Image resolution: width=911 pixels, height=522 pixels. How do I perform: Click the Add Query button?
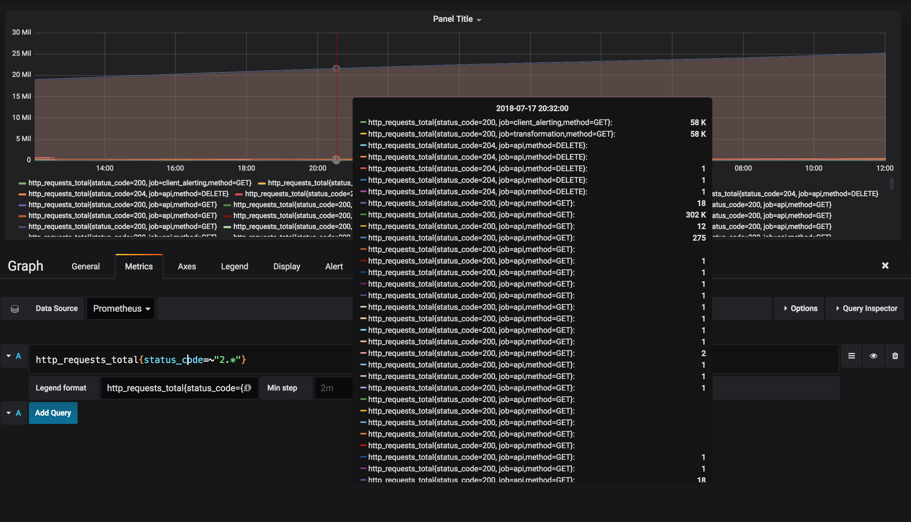(x=53, y=412)
